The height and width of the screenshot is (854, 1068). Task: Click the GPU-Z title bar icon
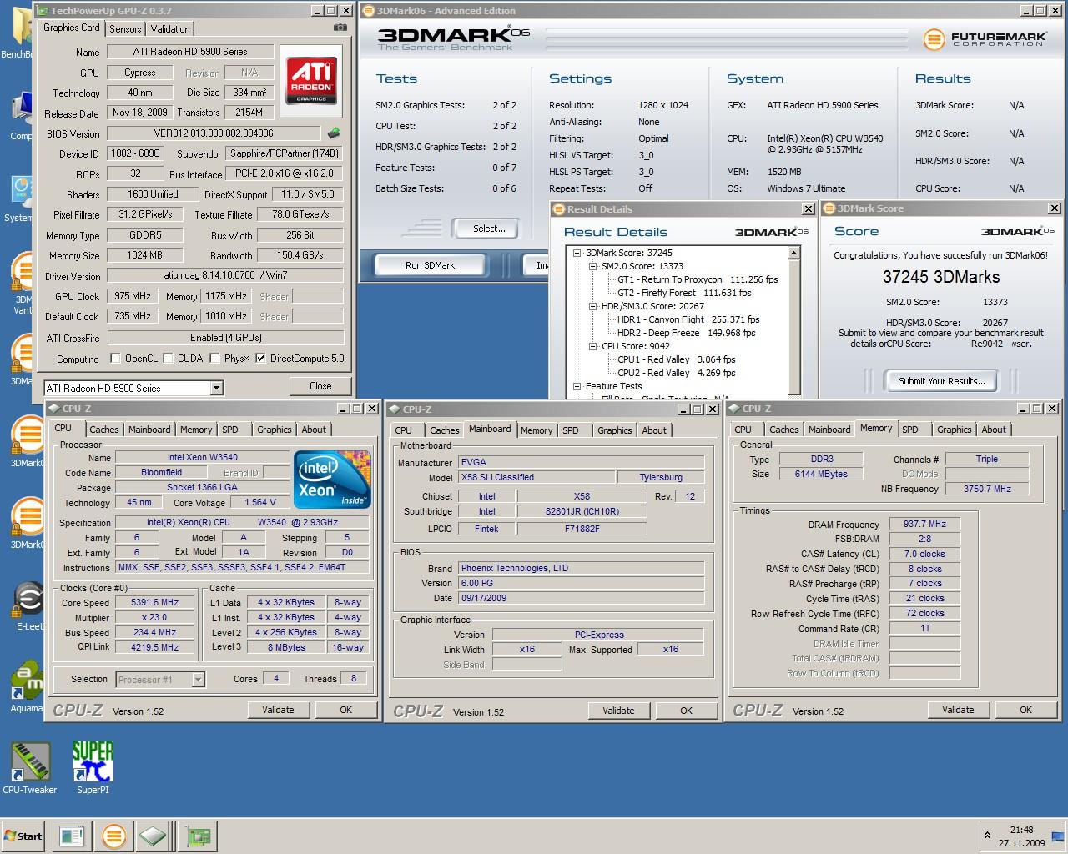43,11
